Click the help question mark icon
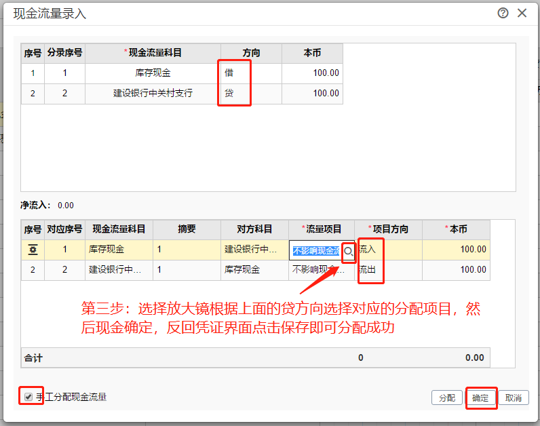Screen dimensions: 540x426 tap(503, 13)
